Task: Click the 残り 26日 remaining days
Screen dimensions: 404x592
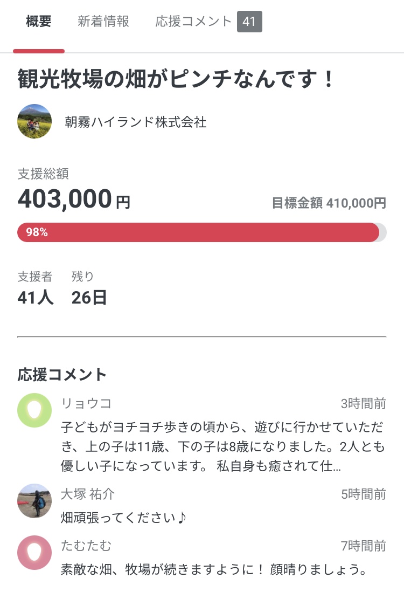Action: pos(89,297)
